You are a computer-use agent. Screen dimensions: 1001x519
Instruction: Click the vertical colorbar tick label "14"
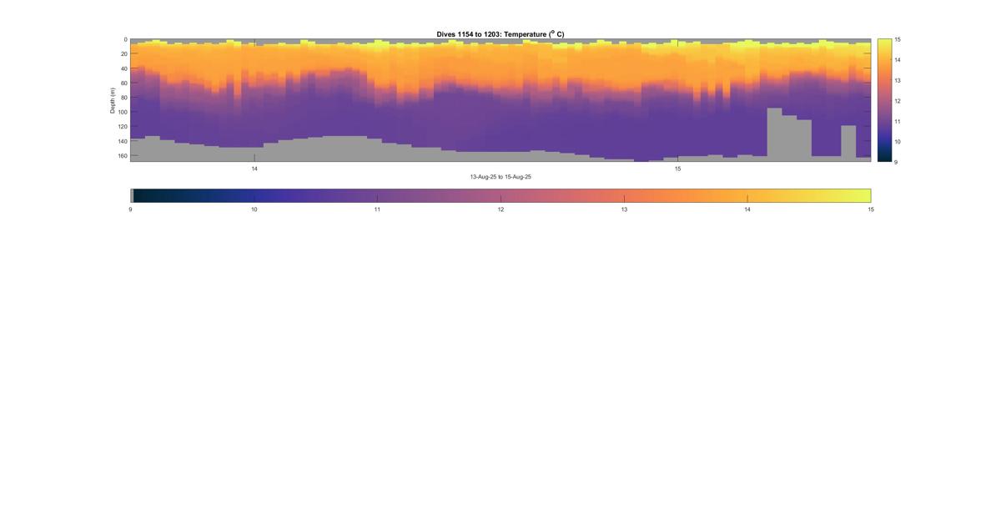(x=898, y=60)
